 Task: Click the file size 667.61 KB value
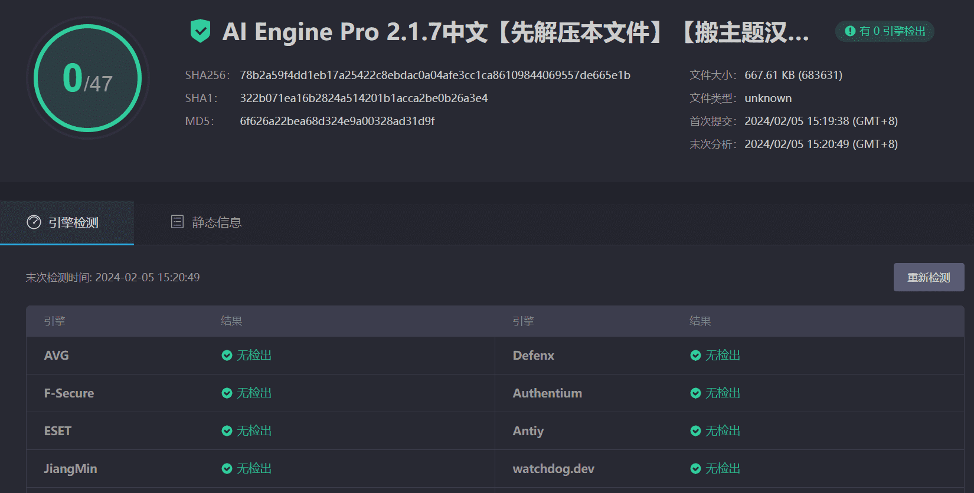click(793, 75)
